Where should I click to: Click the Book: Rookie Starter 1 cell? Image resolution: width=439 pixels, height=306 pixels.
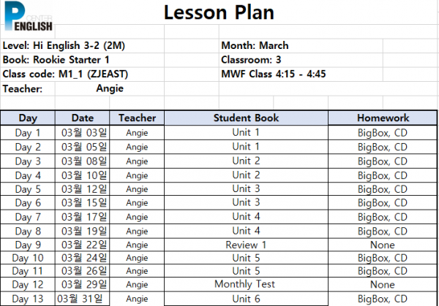tap(82, 60)
